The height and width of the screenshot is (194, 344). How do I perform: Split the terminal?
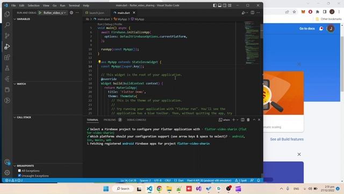(x=242, y=120)
